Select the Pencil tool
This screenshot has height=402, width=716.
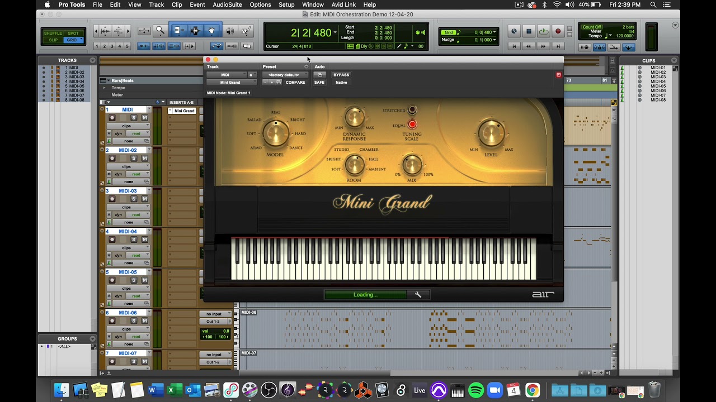(246, 31)
